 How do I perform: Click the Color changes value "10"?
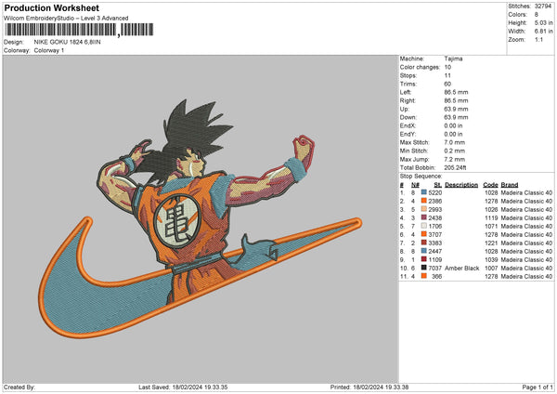click(x=447, y=67)
